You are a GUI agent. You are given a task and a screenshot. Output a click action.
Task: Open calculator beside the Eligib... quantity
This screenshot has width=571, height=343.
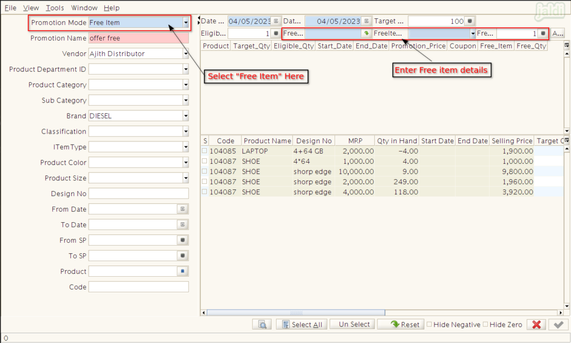[275, 33]
